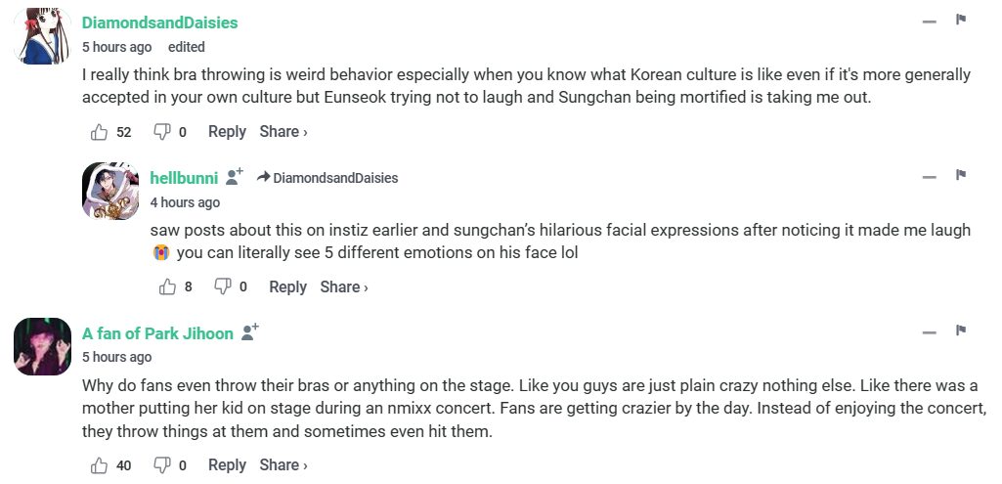
Task: Follow user hellbunni
Action: [235, 177]
